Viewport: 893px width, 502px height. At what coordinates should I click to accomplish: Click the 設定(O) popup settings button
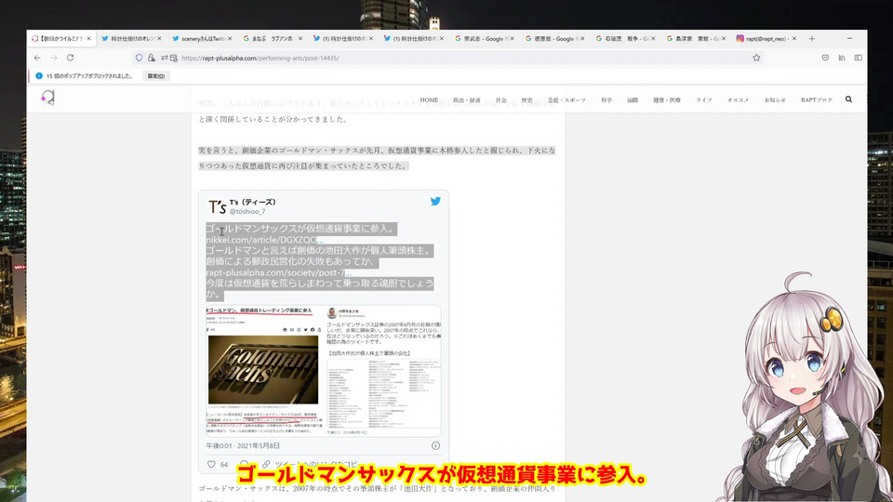(x=156, y=75)
